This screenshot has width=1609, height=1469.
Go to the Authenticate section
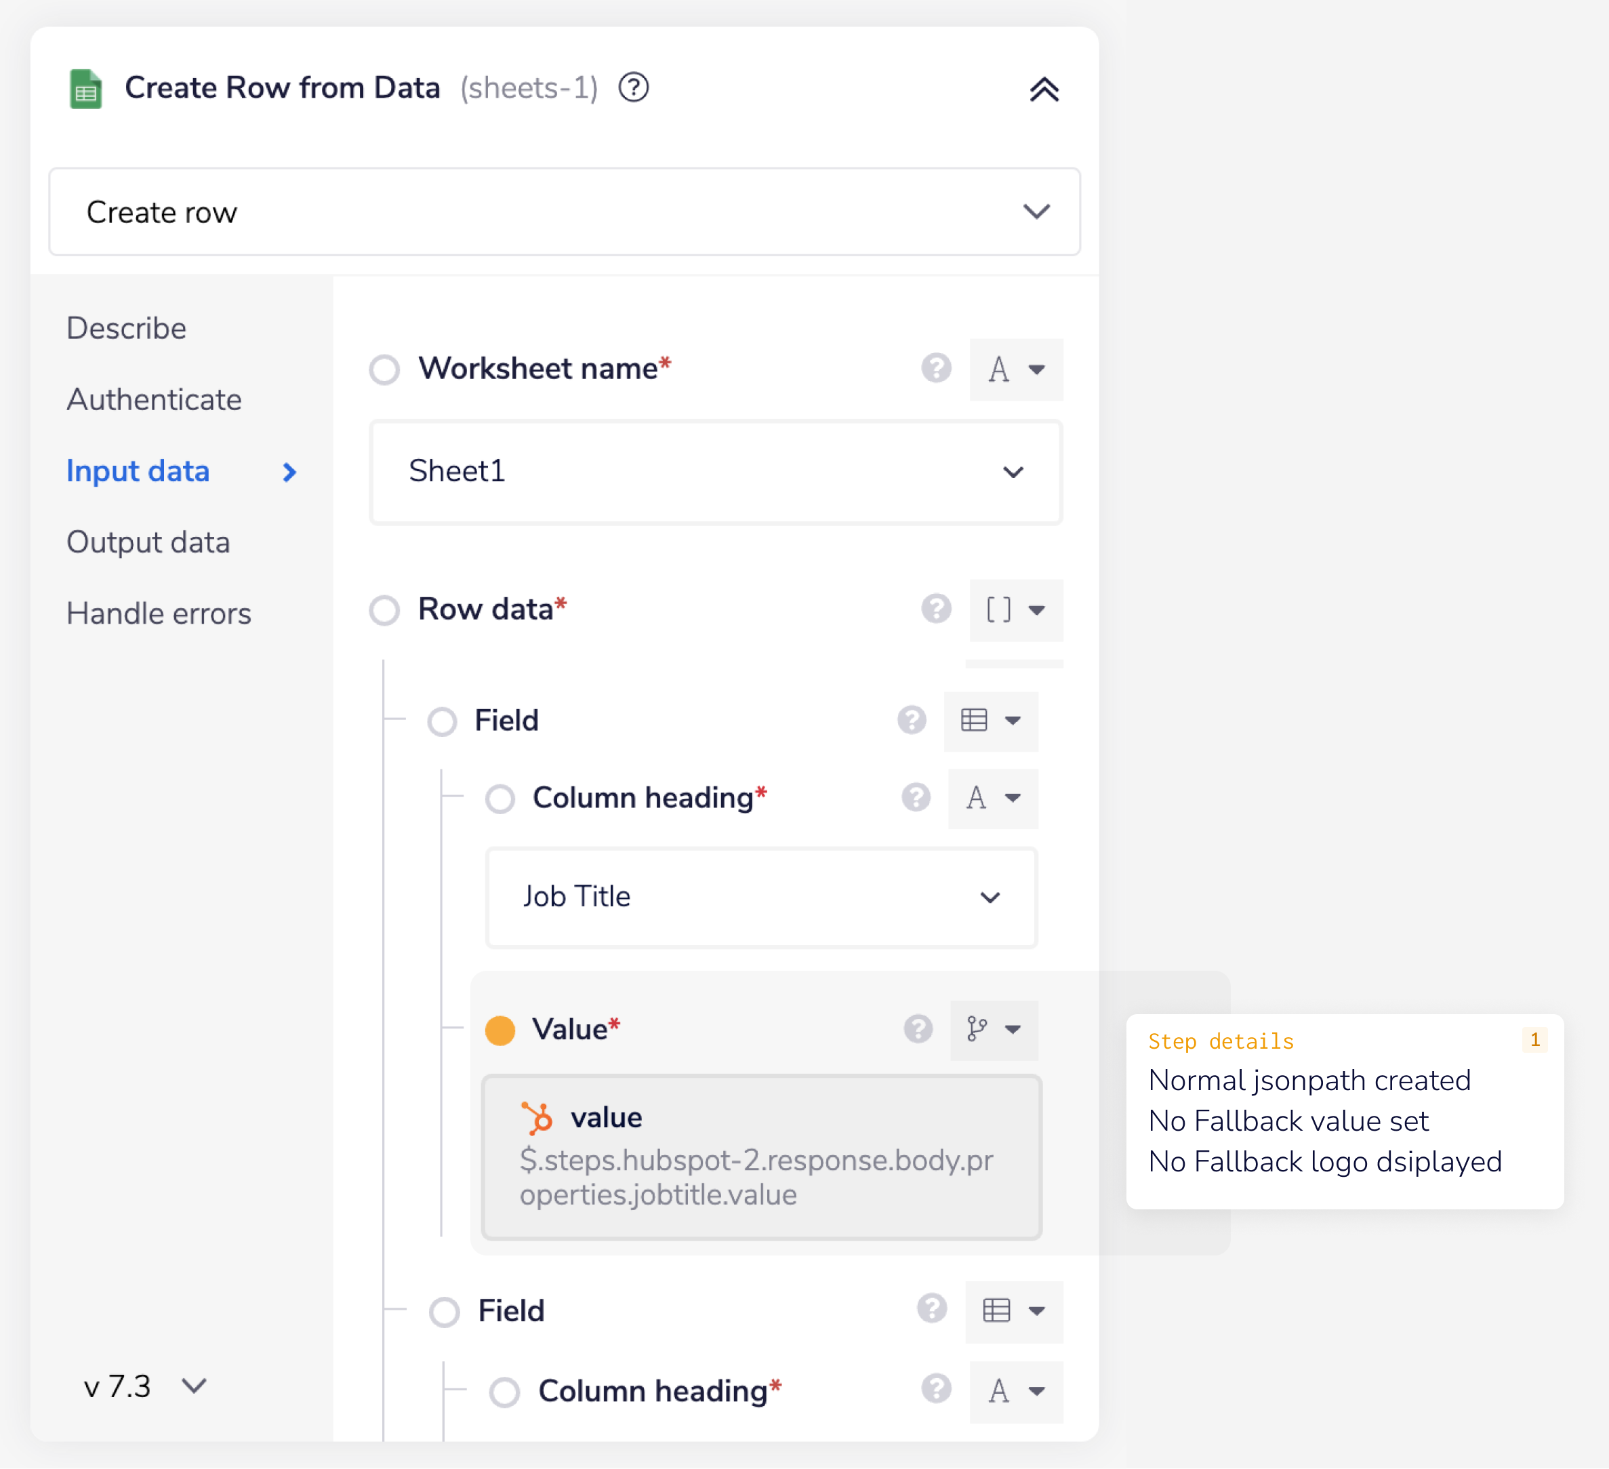coord(154,399)
